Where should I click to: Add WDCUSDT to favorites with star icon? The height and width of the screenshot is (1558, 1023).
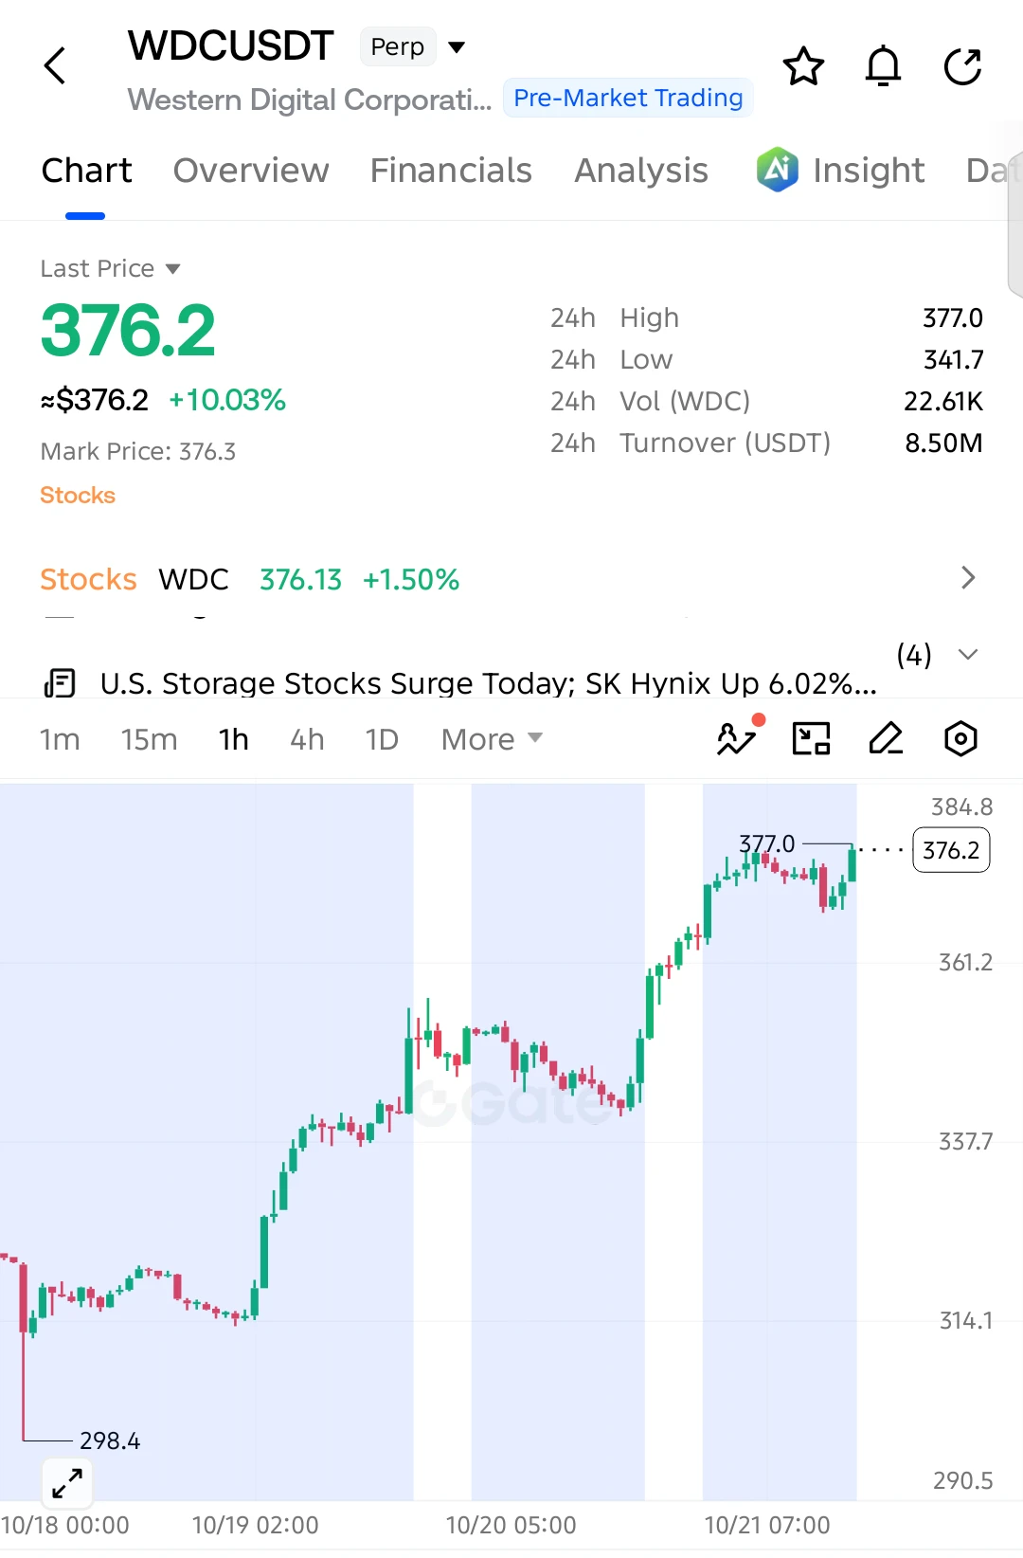pos(803,66)
